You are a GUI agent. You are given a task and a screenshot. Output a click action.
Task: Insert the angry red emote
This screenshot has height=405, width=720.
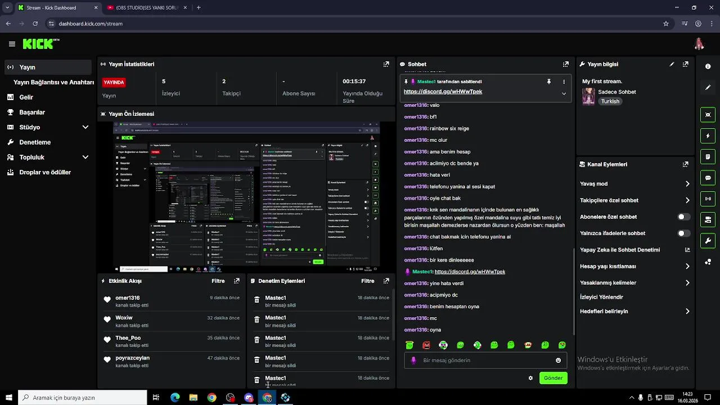click(x=426, y=345)
